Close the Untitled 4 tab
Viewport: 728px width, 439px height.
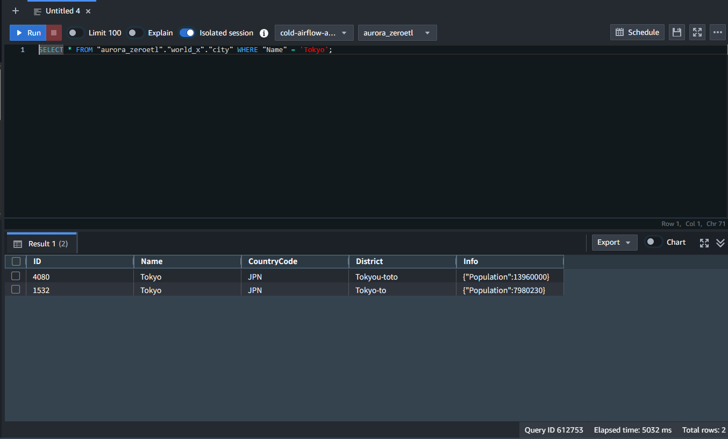pyautogui.click(x=88, y=11)
